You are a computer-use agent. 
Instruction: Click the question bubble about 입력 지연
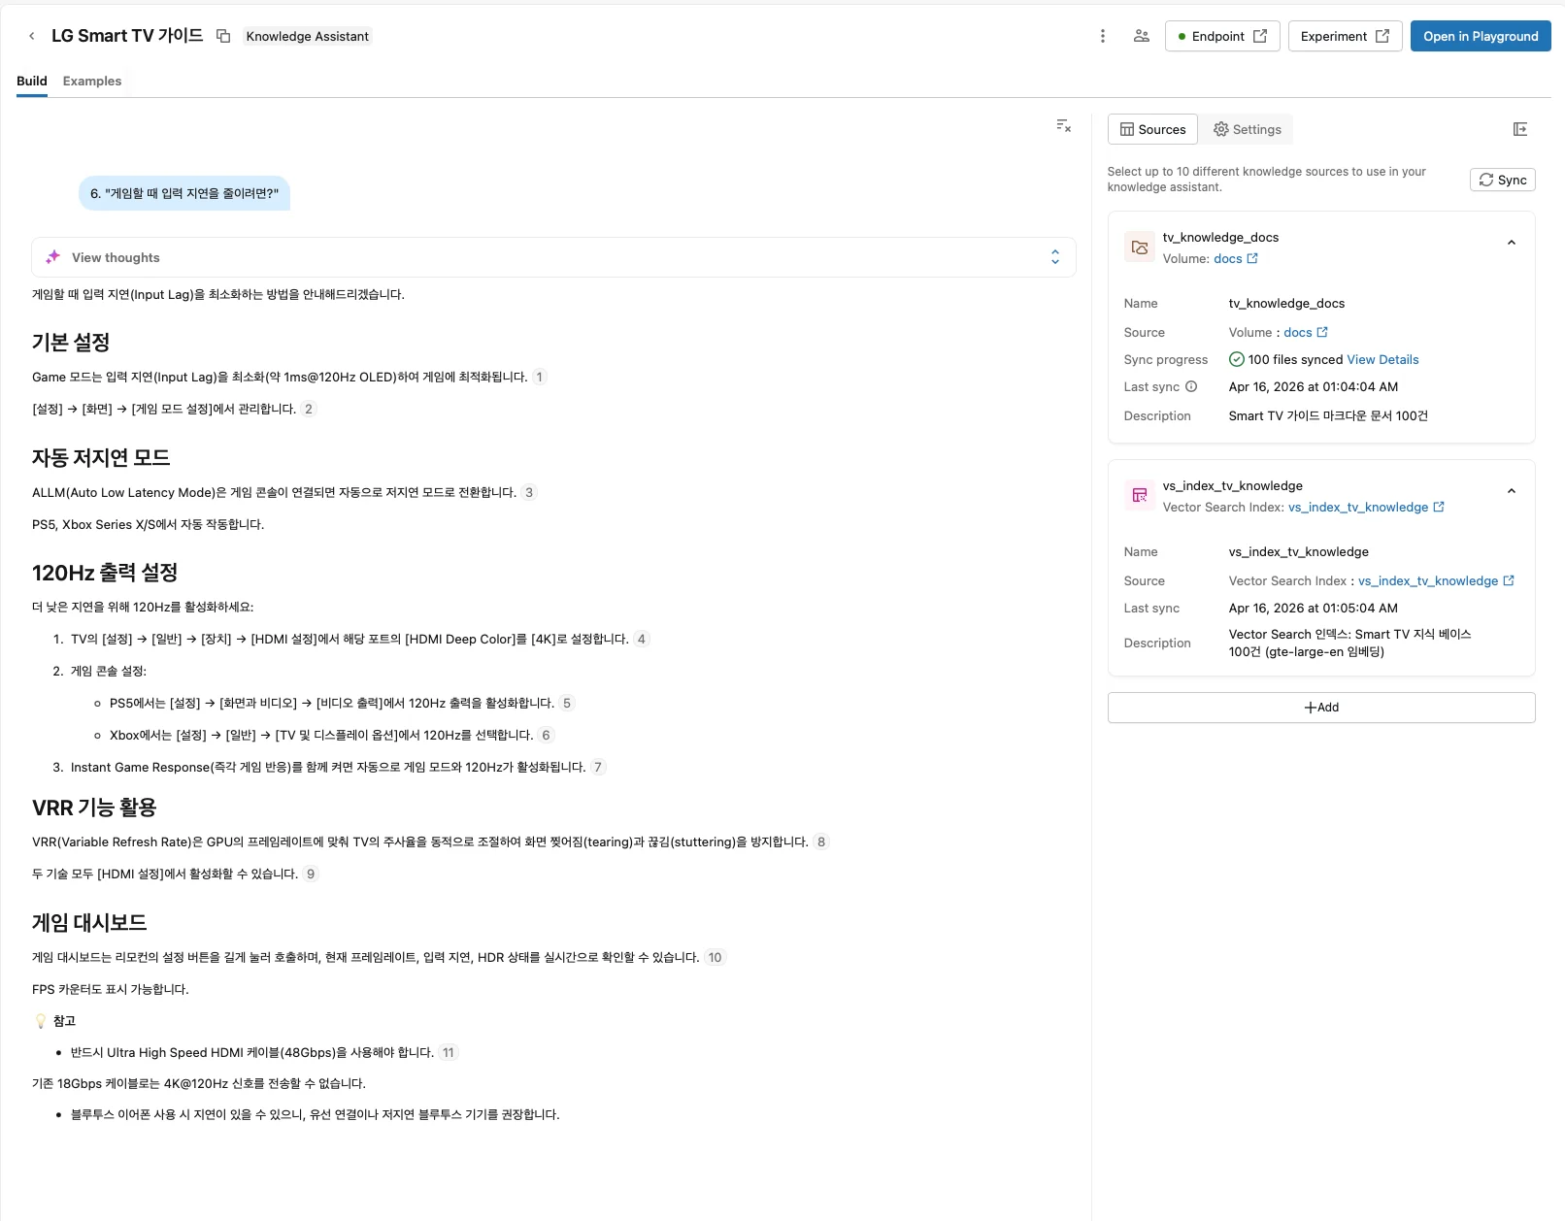[184, 193]
